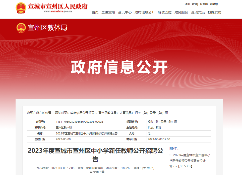
Task: Click the 名称 cell announcement title
Action: 87,133
